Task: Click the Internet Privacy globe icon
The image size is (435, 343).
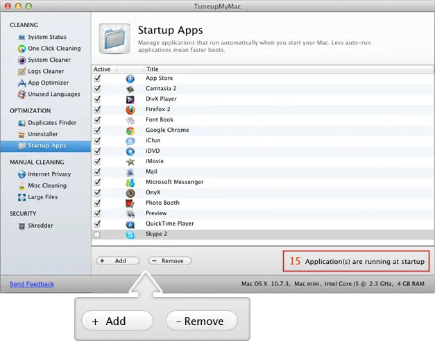Action: tap(22, 174)
